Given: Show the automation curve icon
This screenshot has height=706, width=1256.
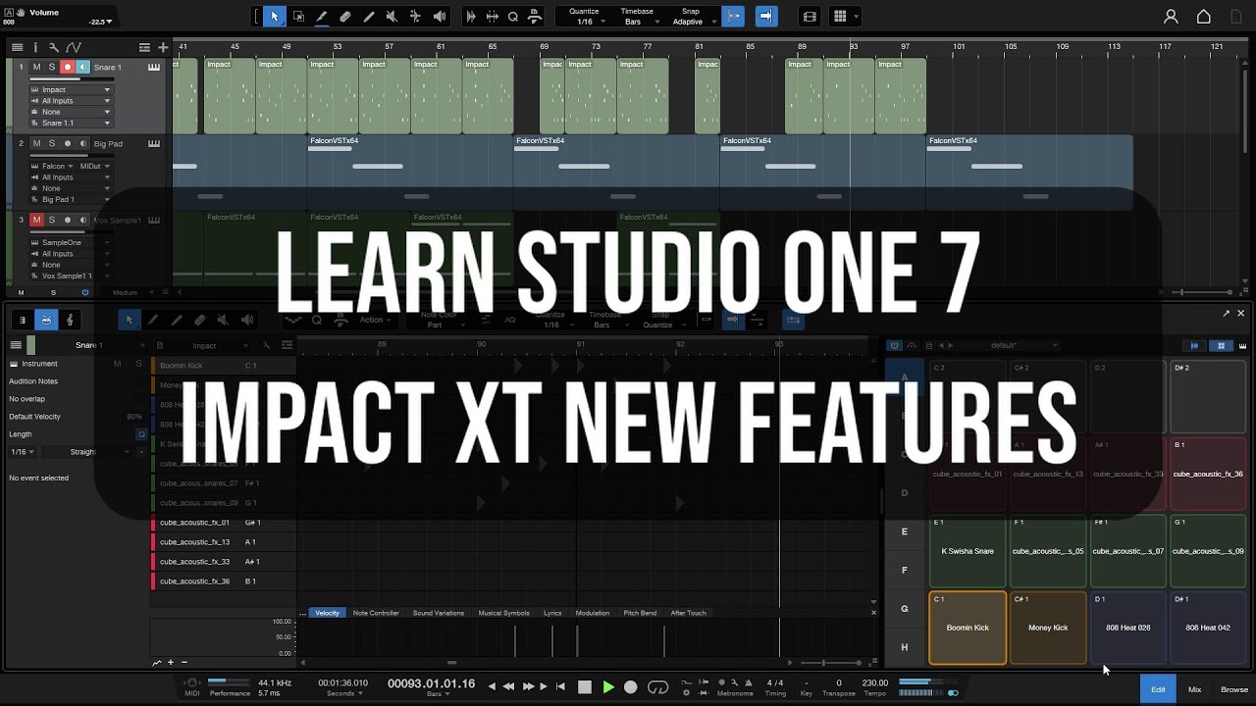Looking at the screenshot, I should [73, 47].
